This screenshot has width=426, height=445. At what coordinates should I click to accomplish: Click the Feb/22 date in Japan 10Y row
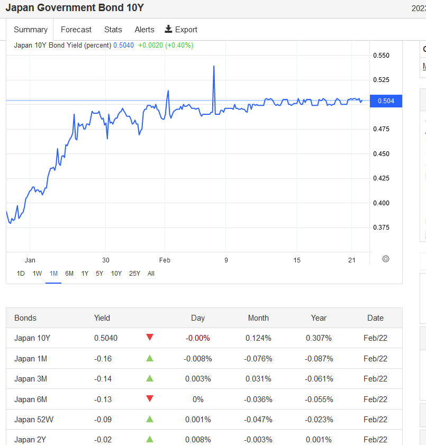tap(376, 338)
